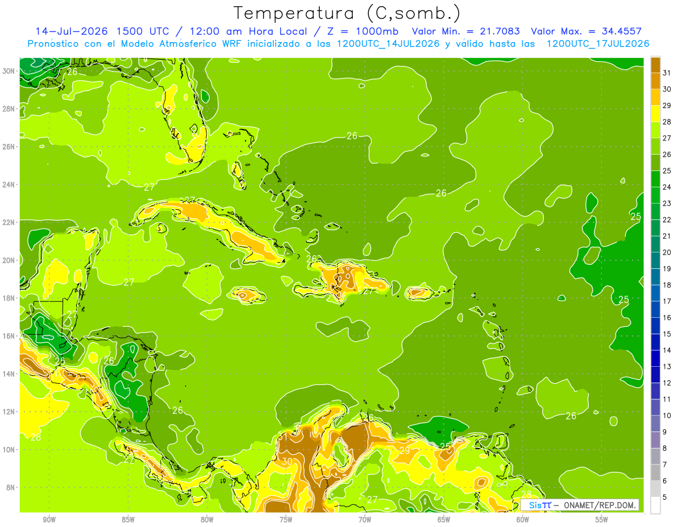This screenshot has height=527, width=682.
Task: Click the '15' label on the color scale
Action: click(667, 334)
